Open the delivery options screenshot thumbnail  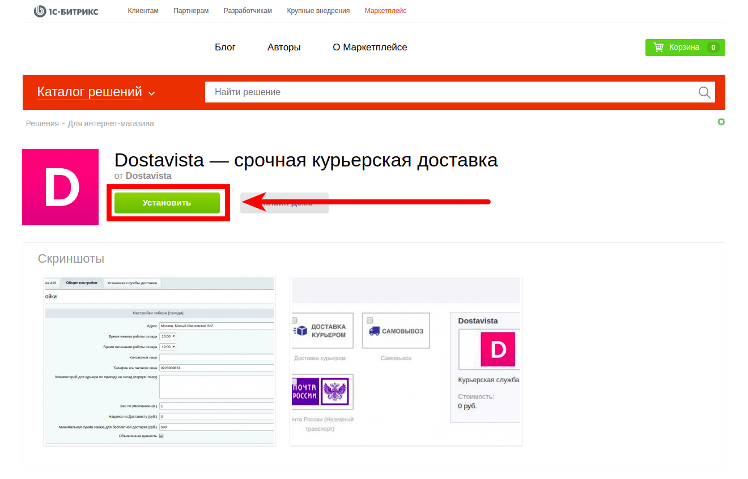click(x=406, y=361)
